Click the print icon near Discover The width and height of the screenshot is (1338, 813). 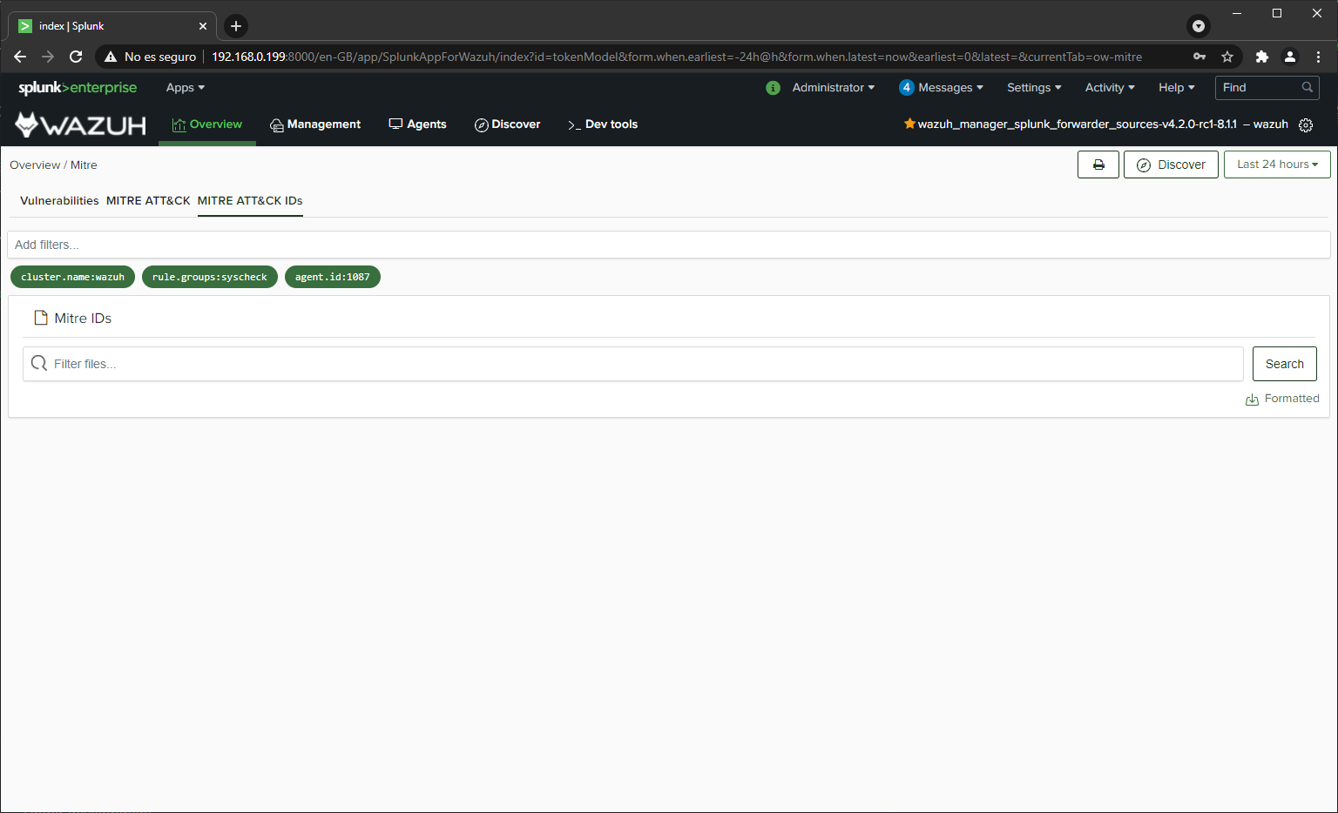(x=1098, y=164)
